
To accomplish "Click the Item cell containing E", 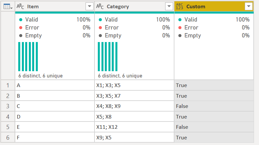I will (55, 127).
